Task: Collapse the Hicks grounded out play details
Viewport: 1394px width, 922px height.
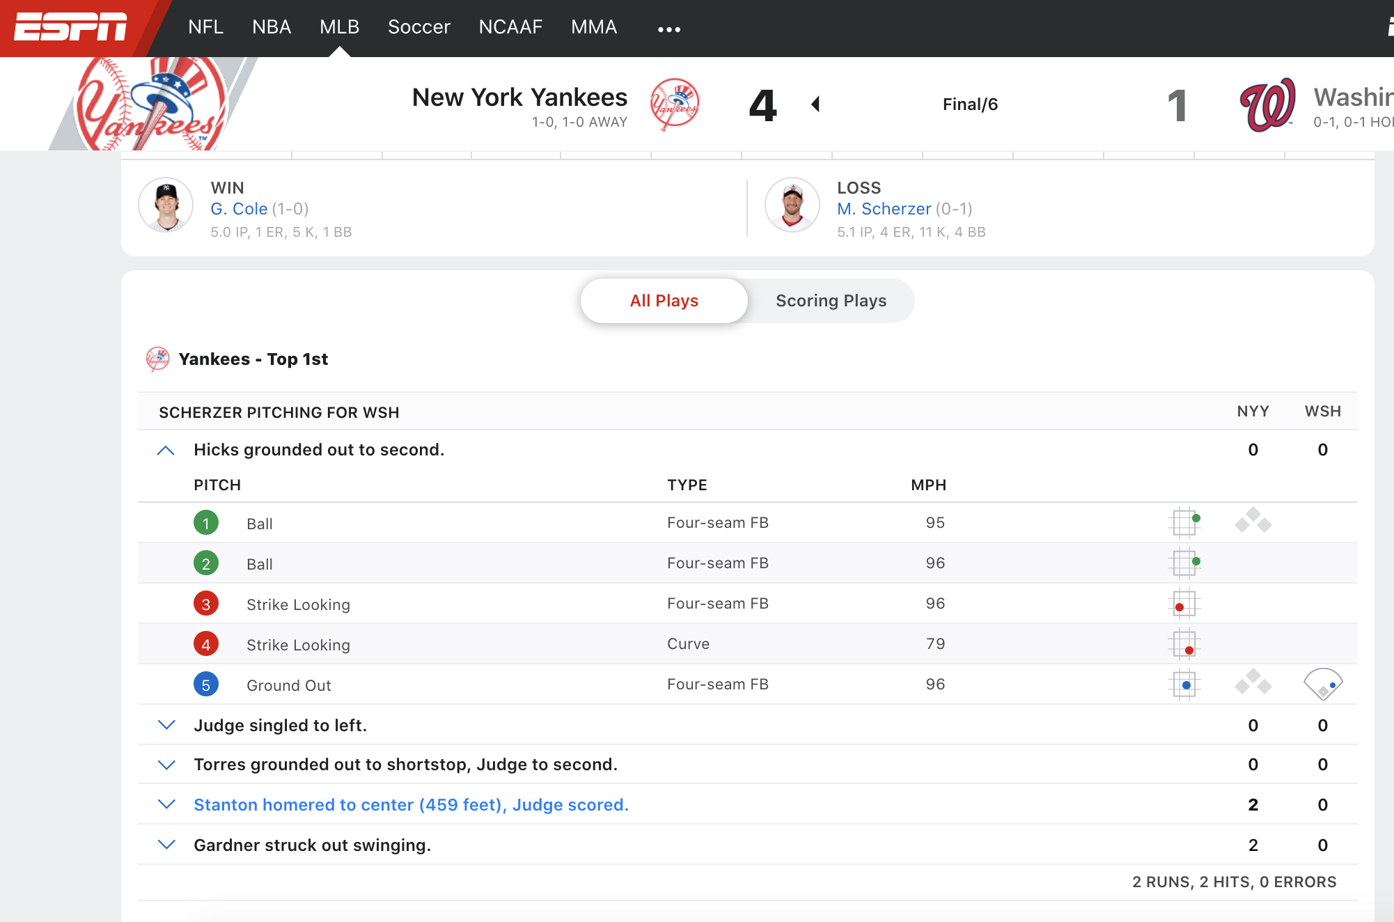Action: [x=166, y=450]
